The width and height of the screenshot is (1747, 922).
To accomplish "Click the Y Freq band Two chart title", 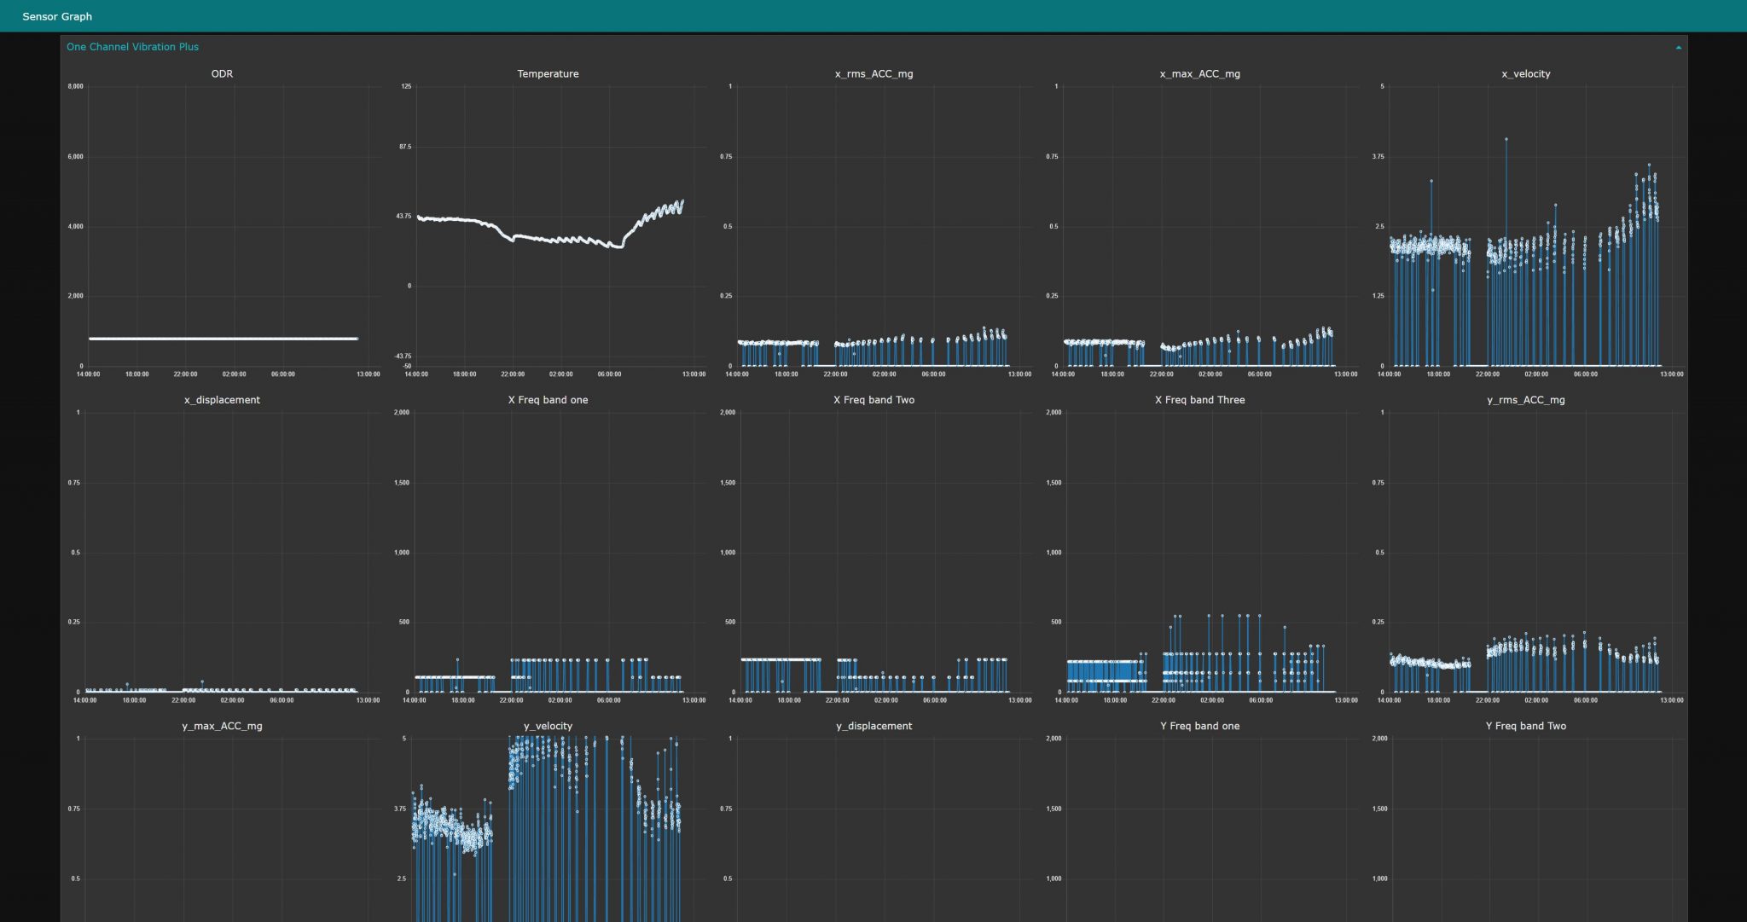I will [1525, 727].
